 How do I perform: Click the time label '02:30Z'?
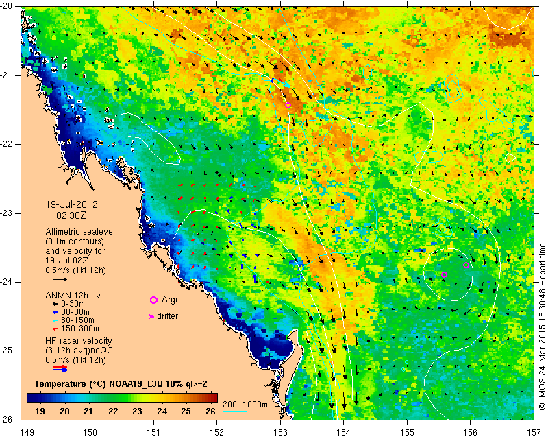[71, 215]
